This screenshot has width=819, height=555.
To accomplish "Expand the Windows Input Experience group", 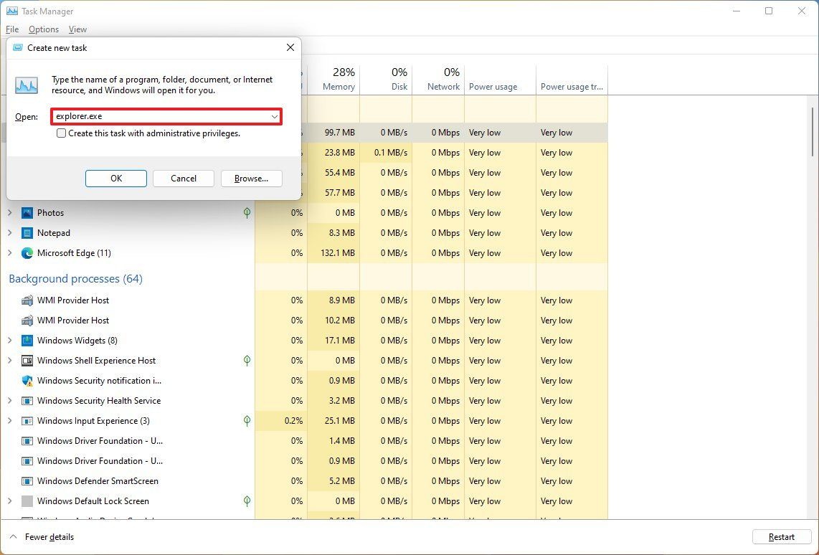I will (x=9, y=420).
